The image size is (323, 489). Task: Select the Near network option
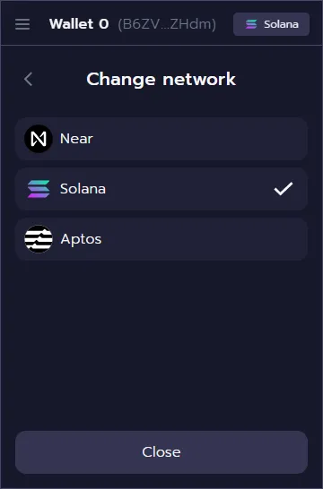(161, 139)
